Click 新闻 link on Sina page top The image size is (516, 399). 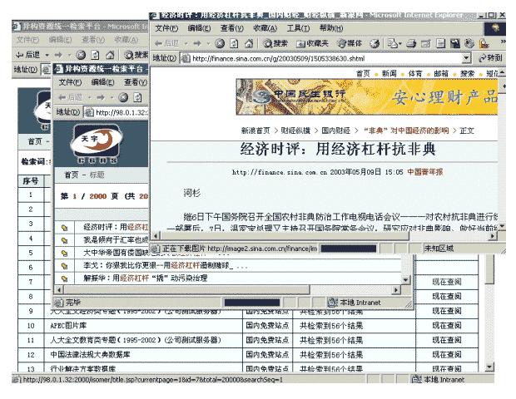click(x=389, y=74)
